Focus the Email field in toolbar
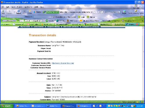Image resolution: width=145 pixels, height=108 pixels. click(15, 17)
